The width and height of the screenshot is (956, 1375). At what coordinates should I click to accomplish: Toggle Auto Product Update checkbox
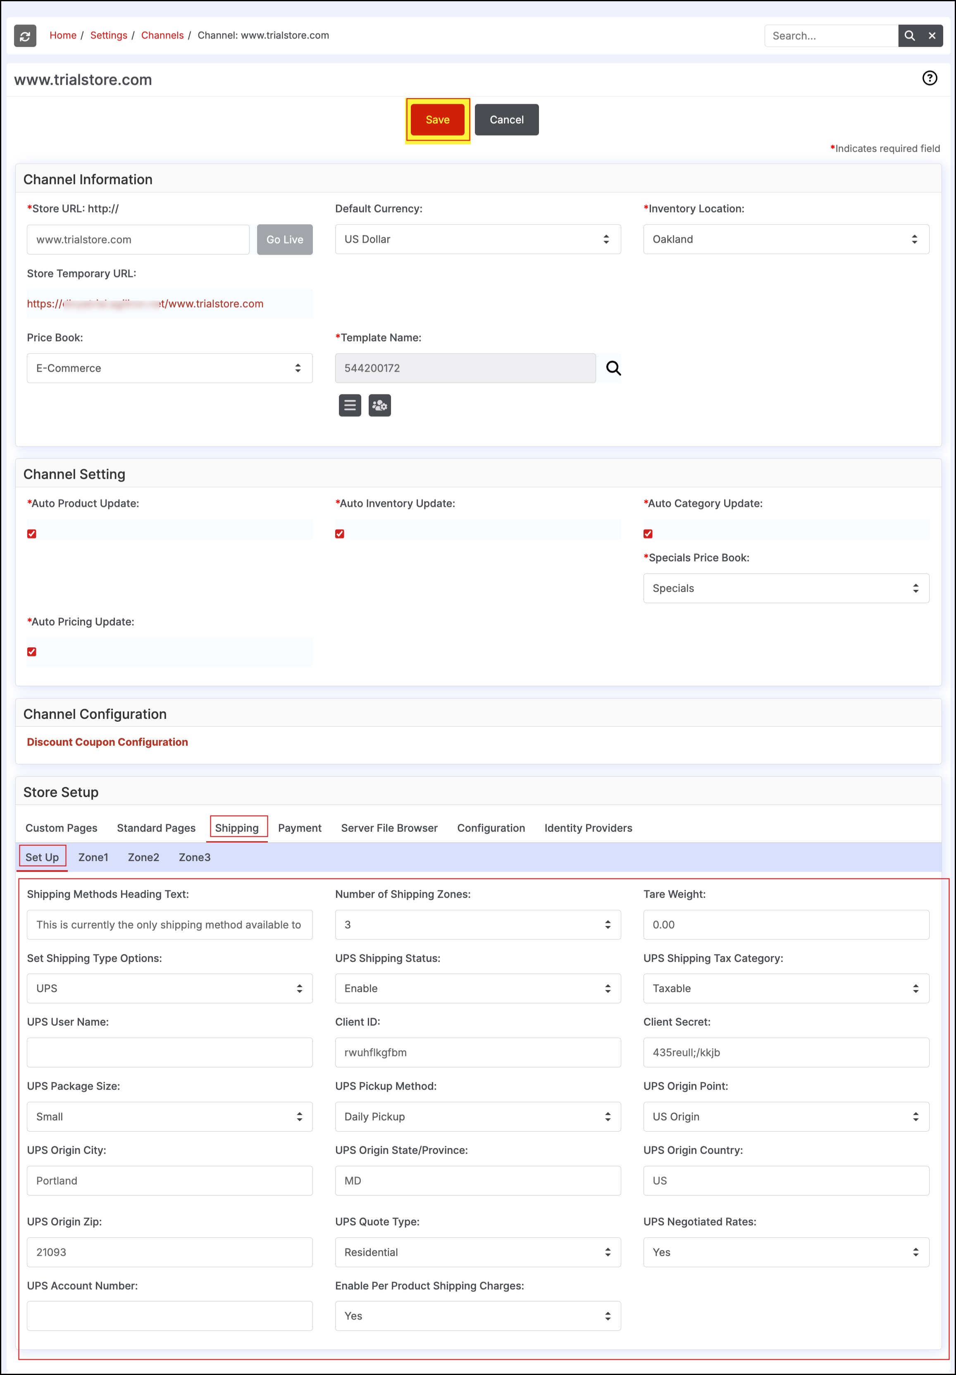[32, 534]
